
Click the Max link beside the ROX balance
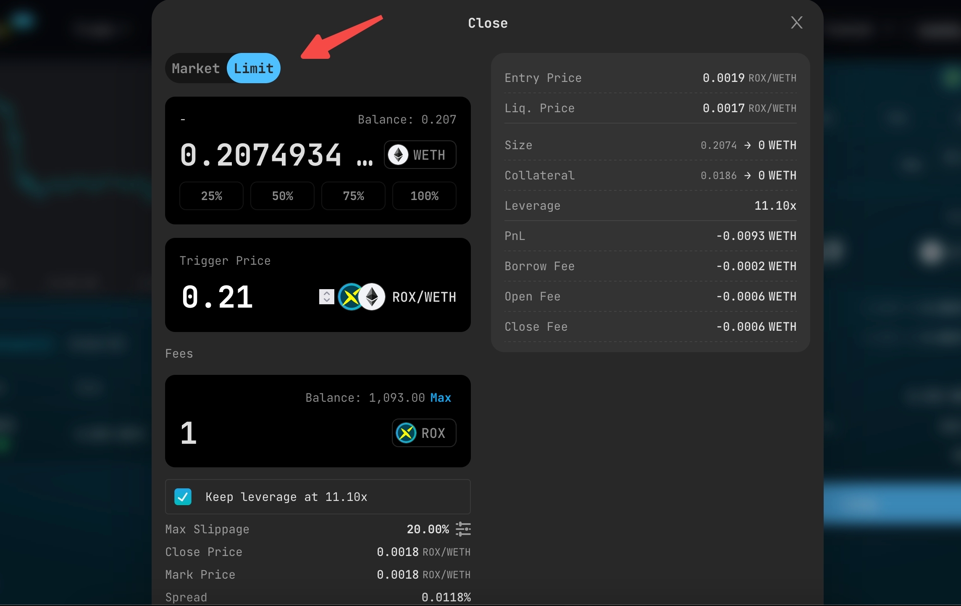(x=441, y=398)
